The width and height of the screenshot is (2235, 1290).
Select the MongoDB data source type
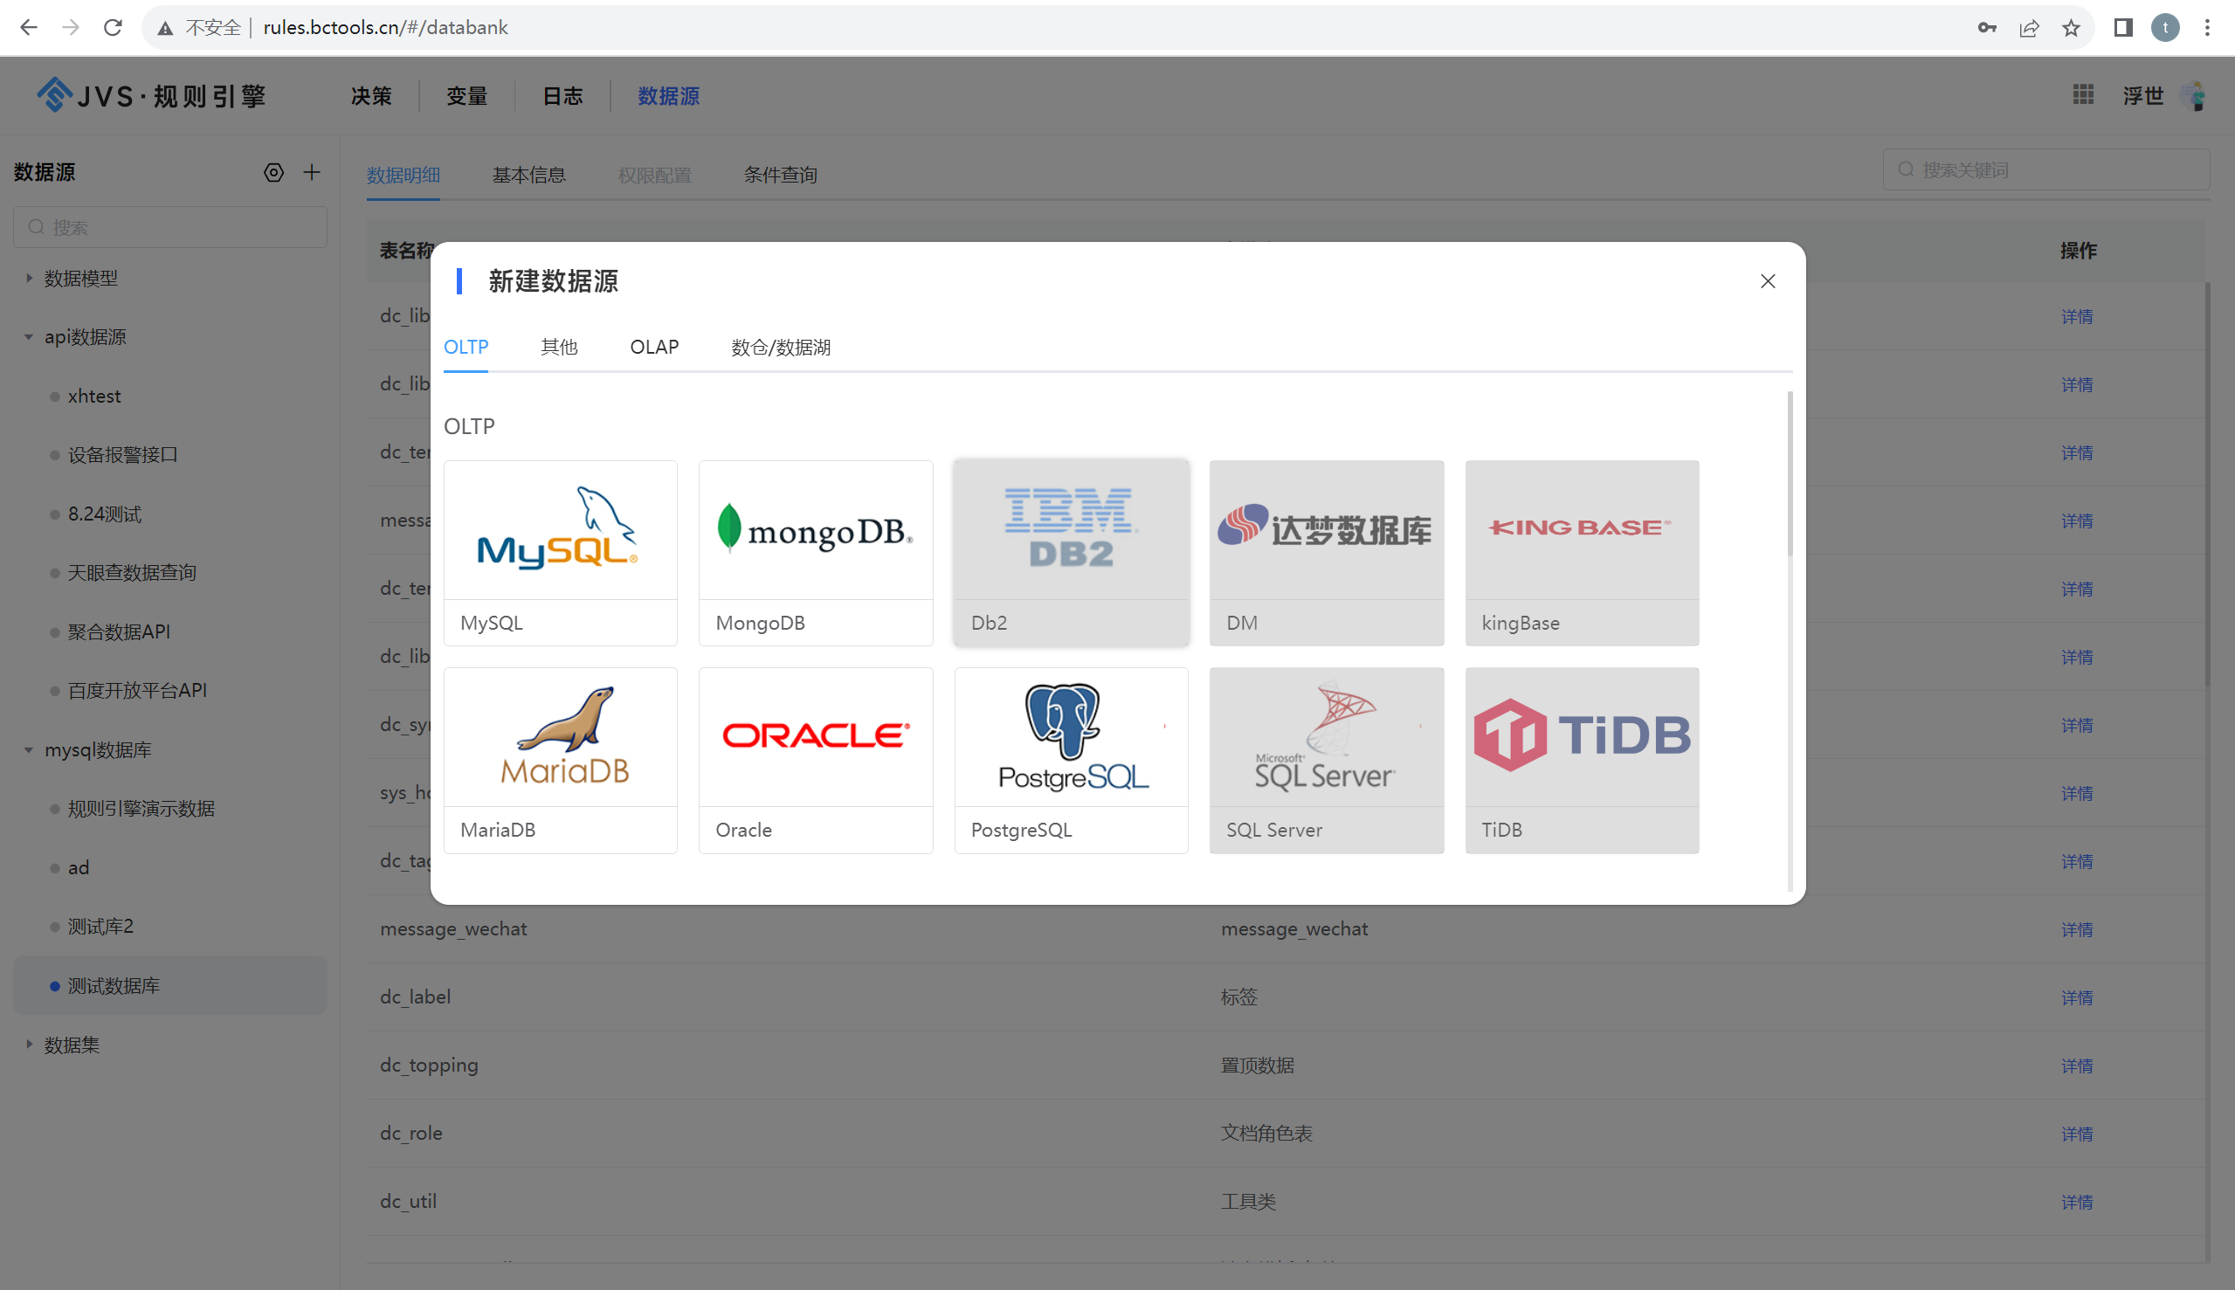[815, 551]
